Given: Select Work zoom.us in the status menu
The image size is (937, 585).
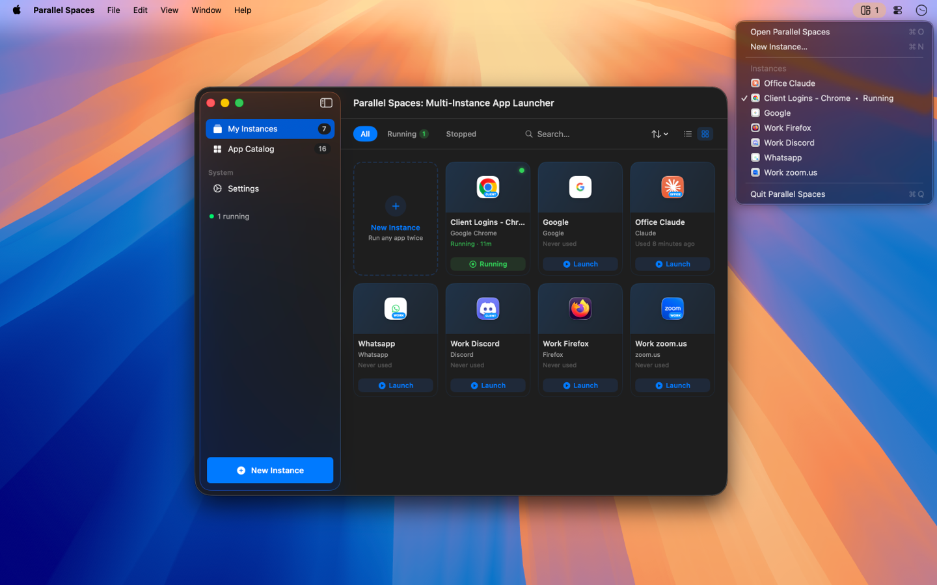Looking at the screenshot, I should click(834, 173).
